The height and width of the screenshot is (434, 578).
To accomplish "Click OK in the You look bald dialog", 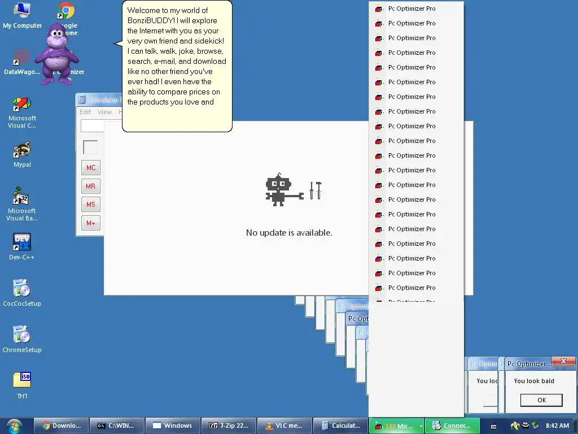I will tap(541, 400).
